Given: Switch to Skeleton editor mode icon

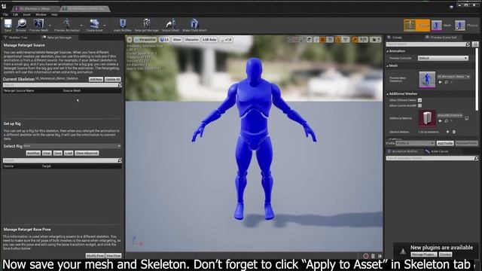Looking at the screenshot, I should click(x=410, y=25).
